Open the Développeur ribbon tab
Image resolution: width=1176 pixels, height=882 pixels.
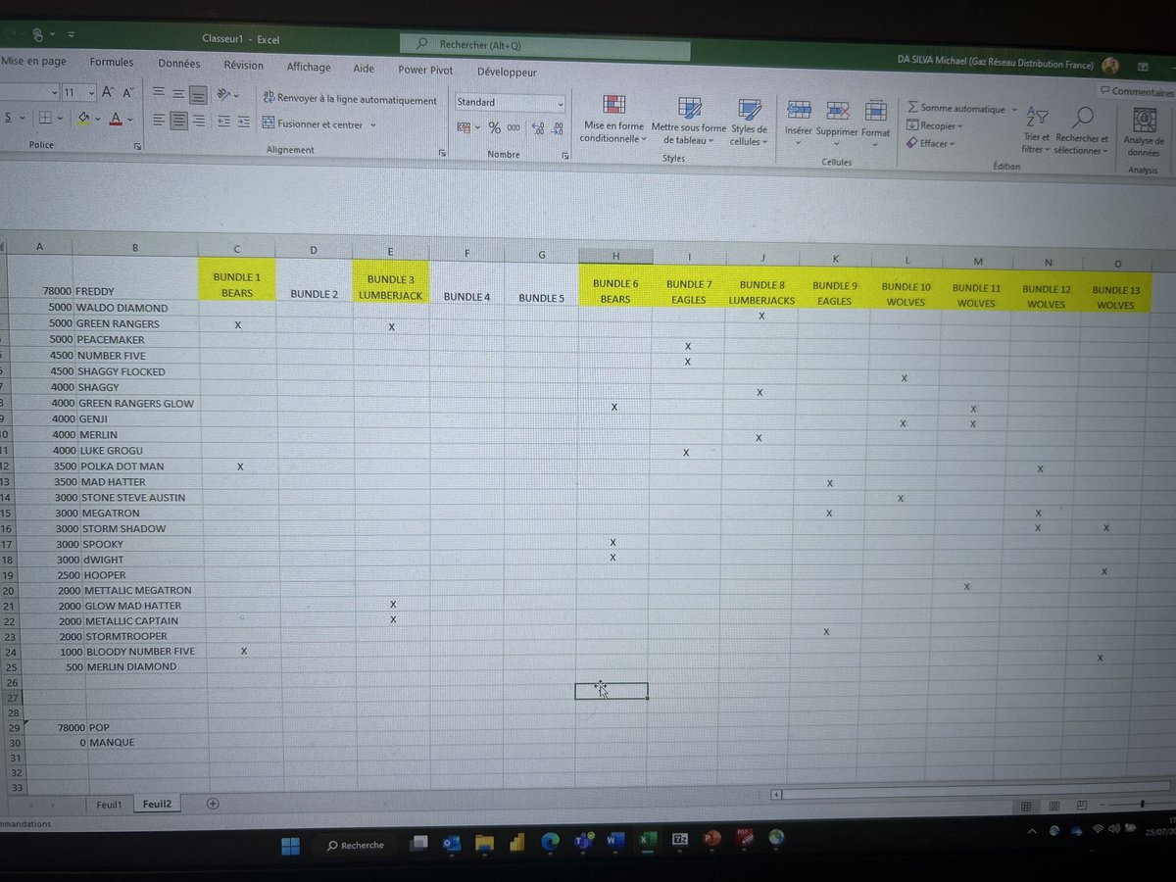pyautogui.click(x=507, y=72)
